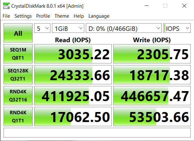Image resolution: width=194 pixels, height=141 pixels.
Task: Open the Language menu
Action: coord(99,16)
